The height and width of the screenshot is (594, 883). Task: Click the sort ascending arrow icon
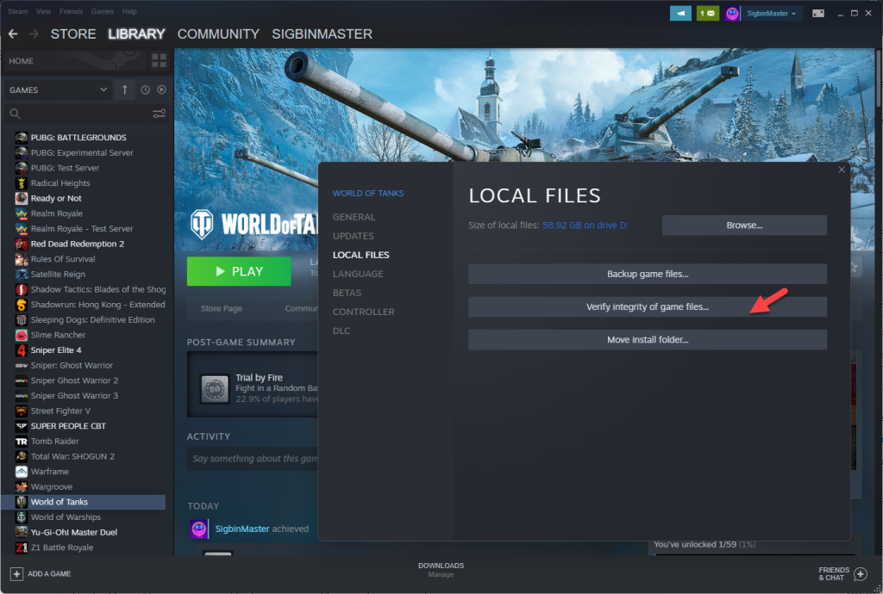124,90
